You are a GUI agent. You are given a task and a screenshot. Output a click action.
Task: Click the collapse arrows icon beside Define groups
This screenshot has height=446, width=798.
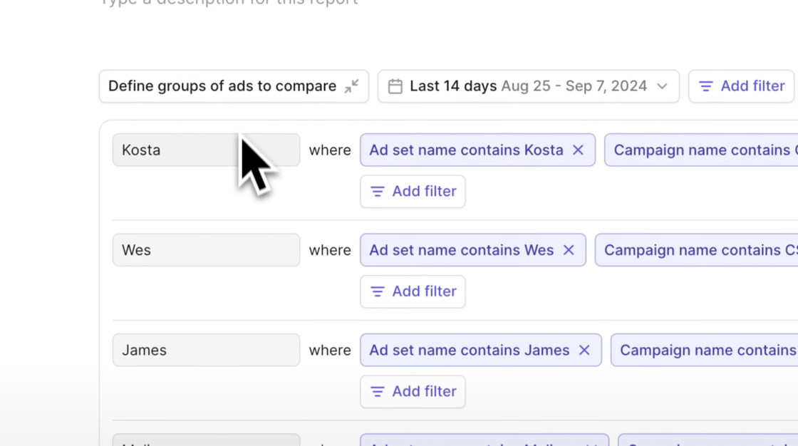(x=351, y=86)
